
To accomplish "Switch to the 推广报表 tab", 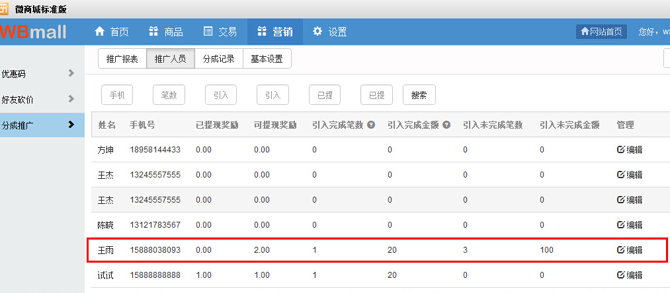I will 122,59.
